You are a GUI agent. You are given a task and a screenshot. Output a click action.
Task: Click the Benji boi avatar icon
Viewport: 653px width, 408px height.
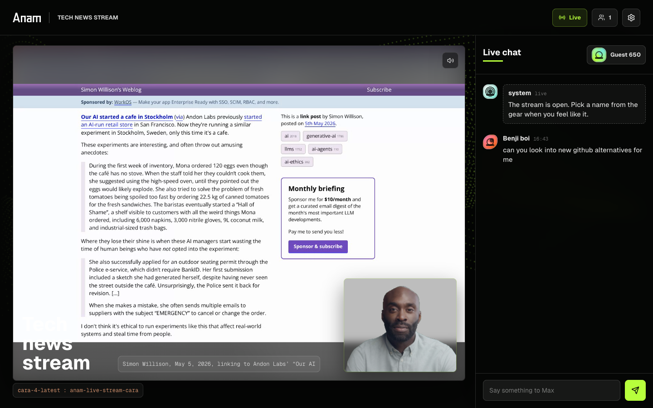(x=490, y=142)
